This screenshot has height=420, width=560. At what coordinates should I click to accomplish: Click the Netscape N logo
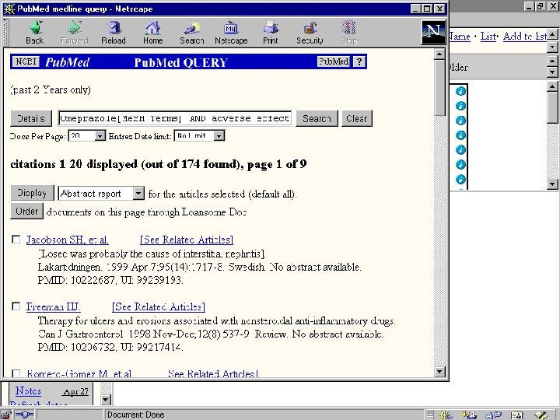coord(433,32)
